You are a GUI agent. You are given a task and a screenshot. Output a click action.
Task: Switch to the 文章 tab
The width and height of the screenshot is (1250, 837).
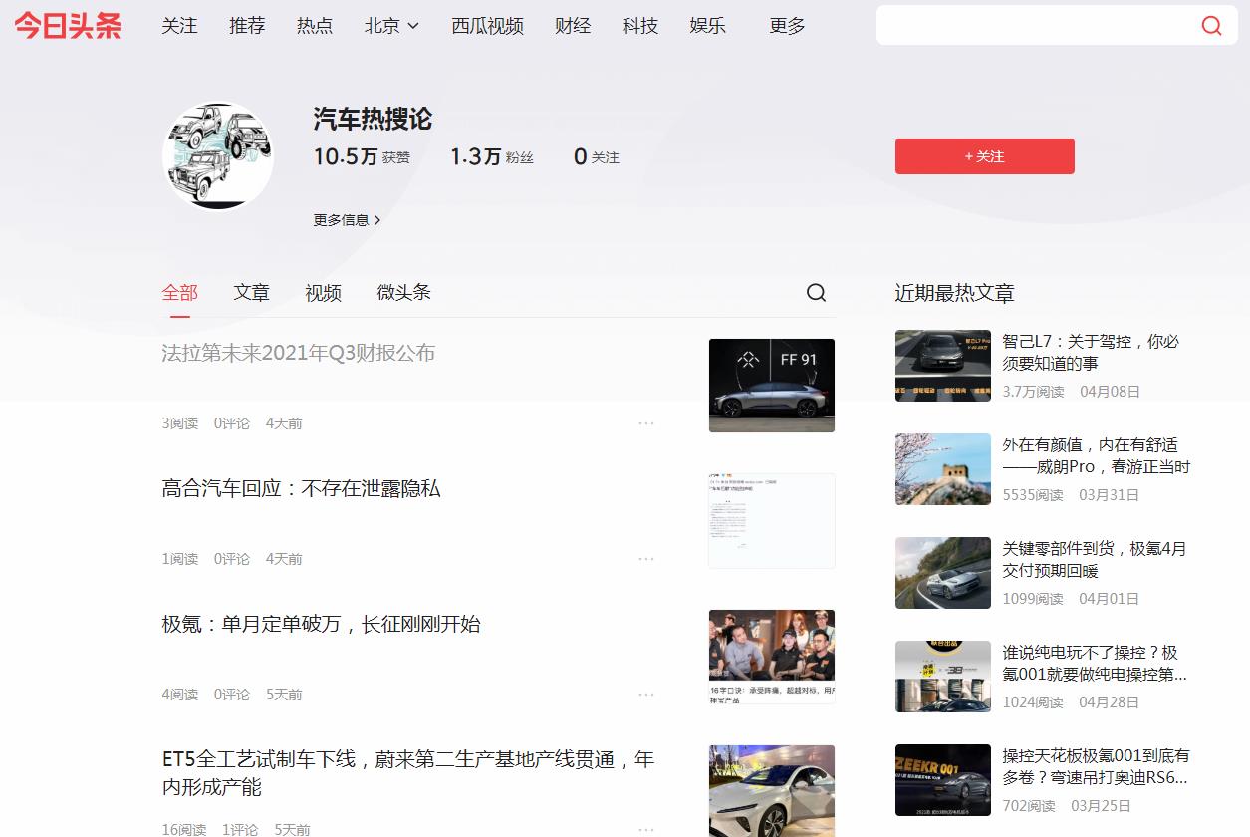pyautogui.click(x=252, y=292)
